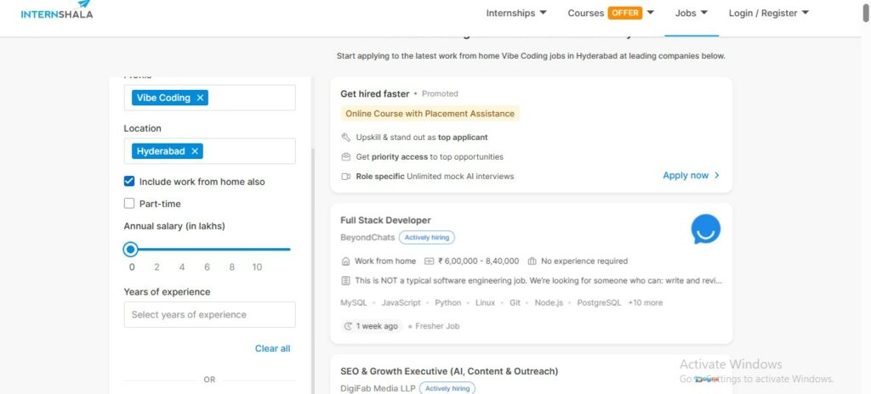Open the Internshala home logo
This screenshot has width=871, height=394.
[x=57, y=9]
